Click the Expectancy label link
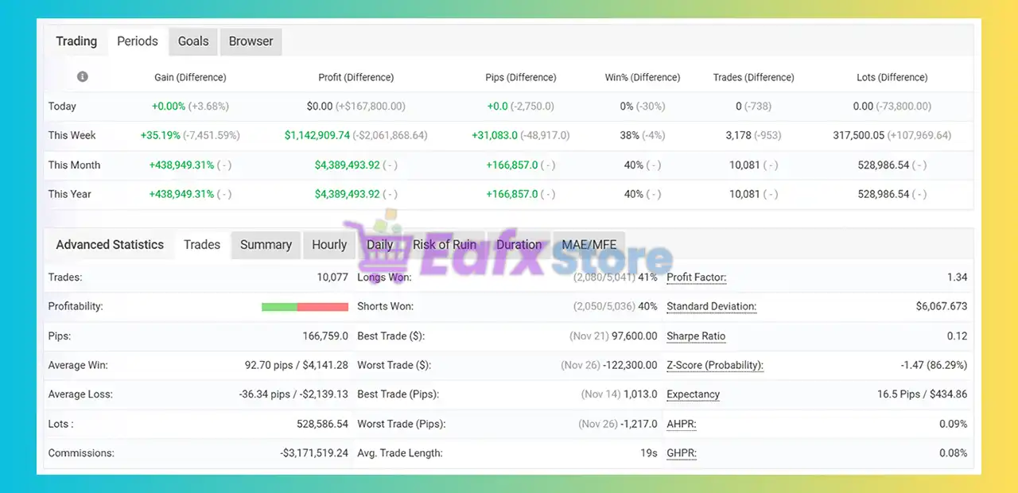Image resolution: width=1018 pixels, height=493 pixels. (x=693, y=394)
